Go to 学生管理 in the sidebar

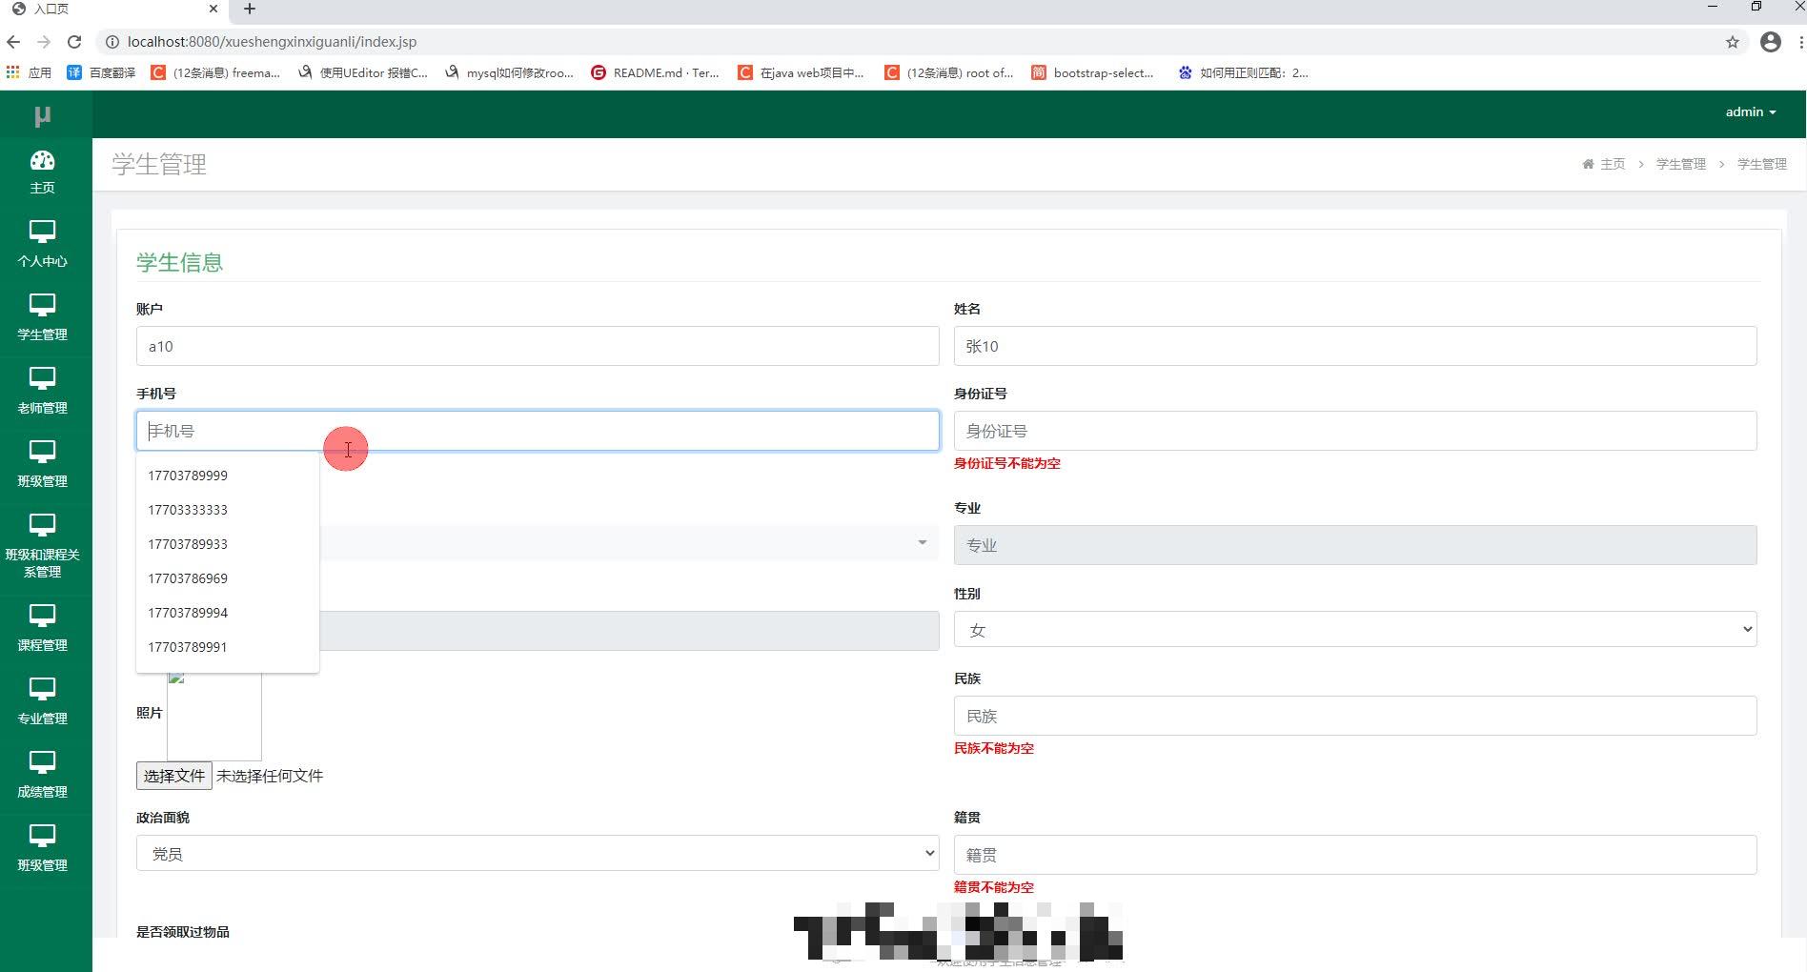42,318
